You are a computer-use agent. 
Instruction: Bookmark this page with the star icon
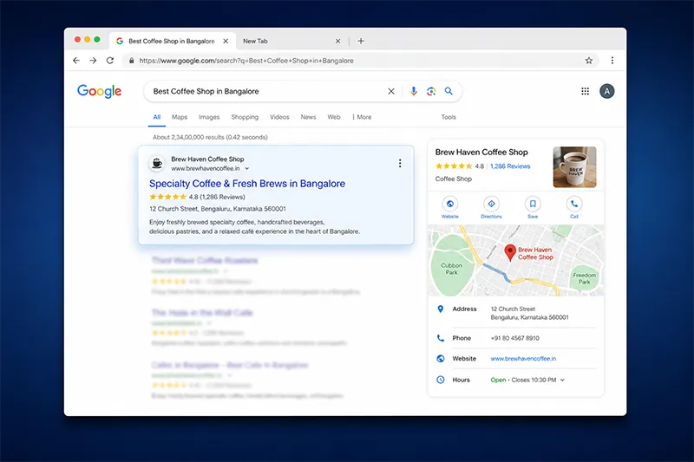point(589,61)
